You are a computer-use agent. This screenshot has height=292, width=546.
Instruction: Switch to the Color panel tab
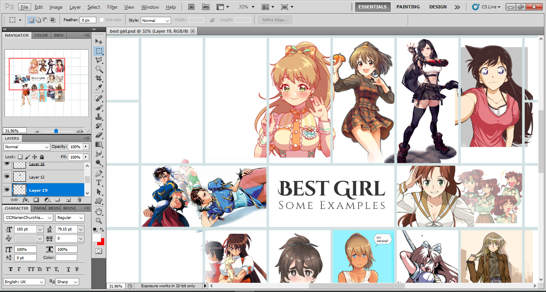[41, 35]
